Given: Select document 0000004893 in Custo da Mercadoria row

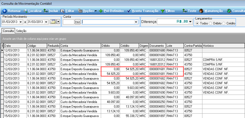Looking at the screenshot, I should 157,111.
